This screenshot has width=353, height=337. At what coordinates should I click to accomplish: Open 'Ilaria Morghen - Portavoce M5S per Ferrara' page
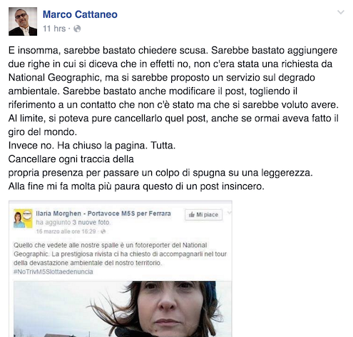click(103, 213)
